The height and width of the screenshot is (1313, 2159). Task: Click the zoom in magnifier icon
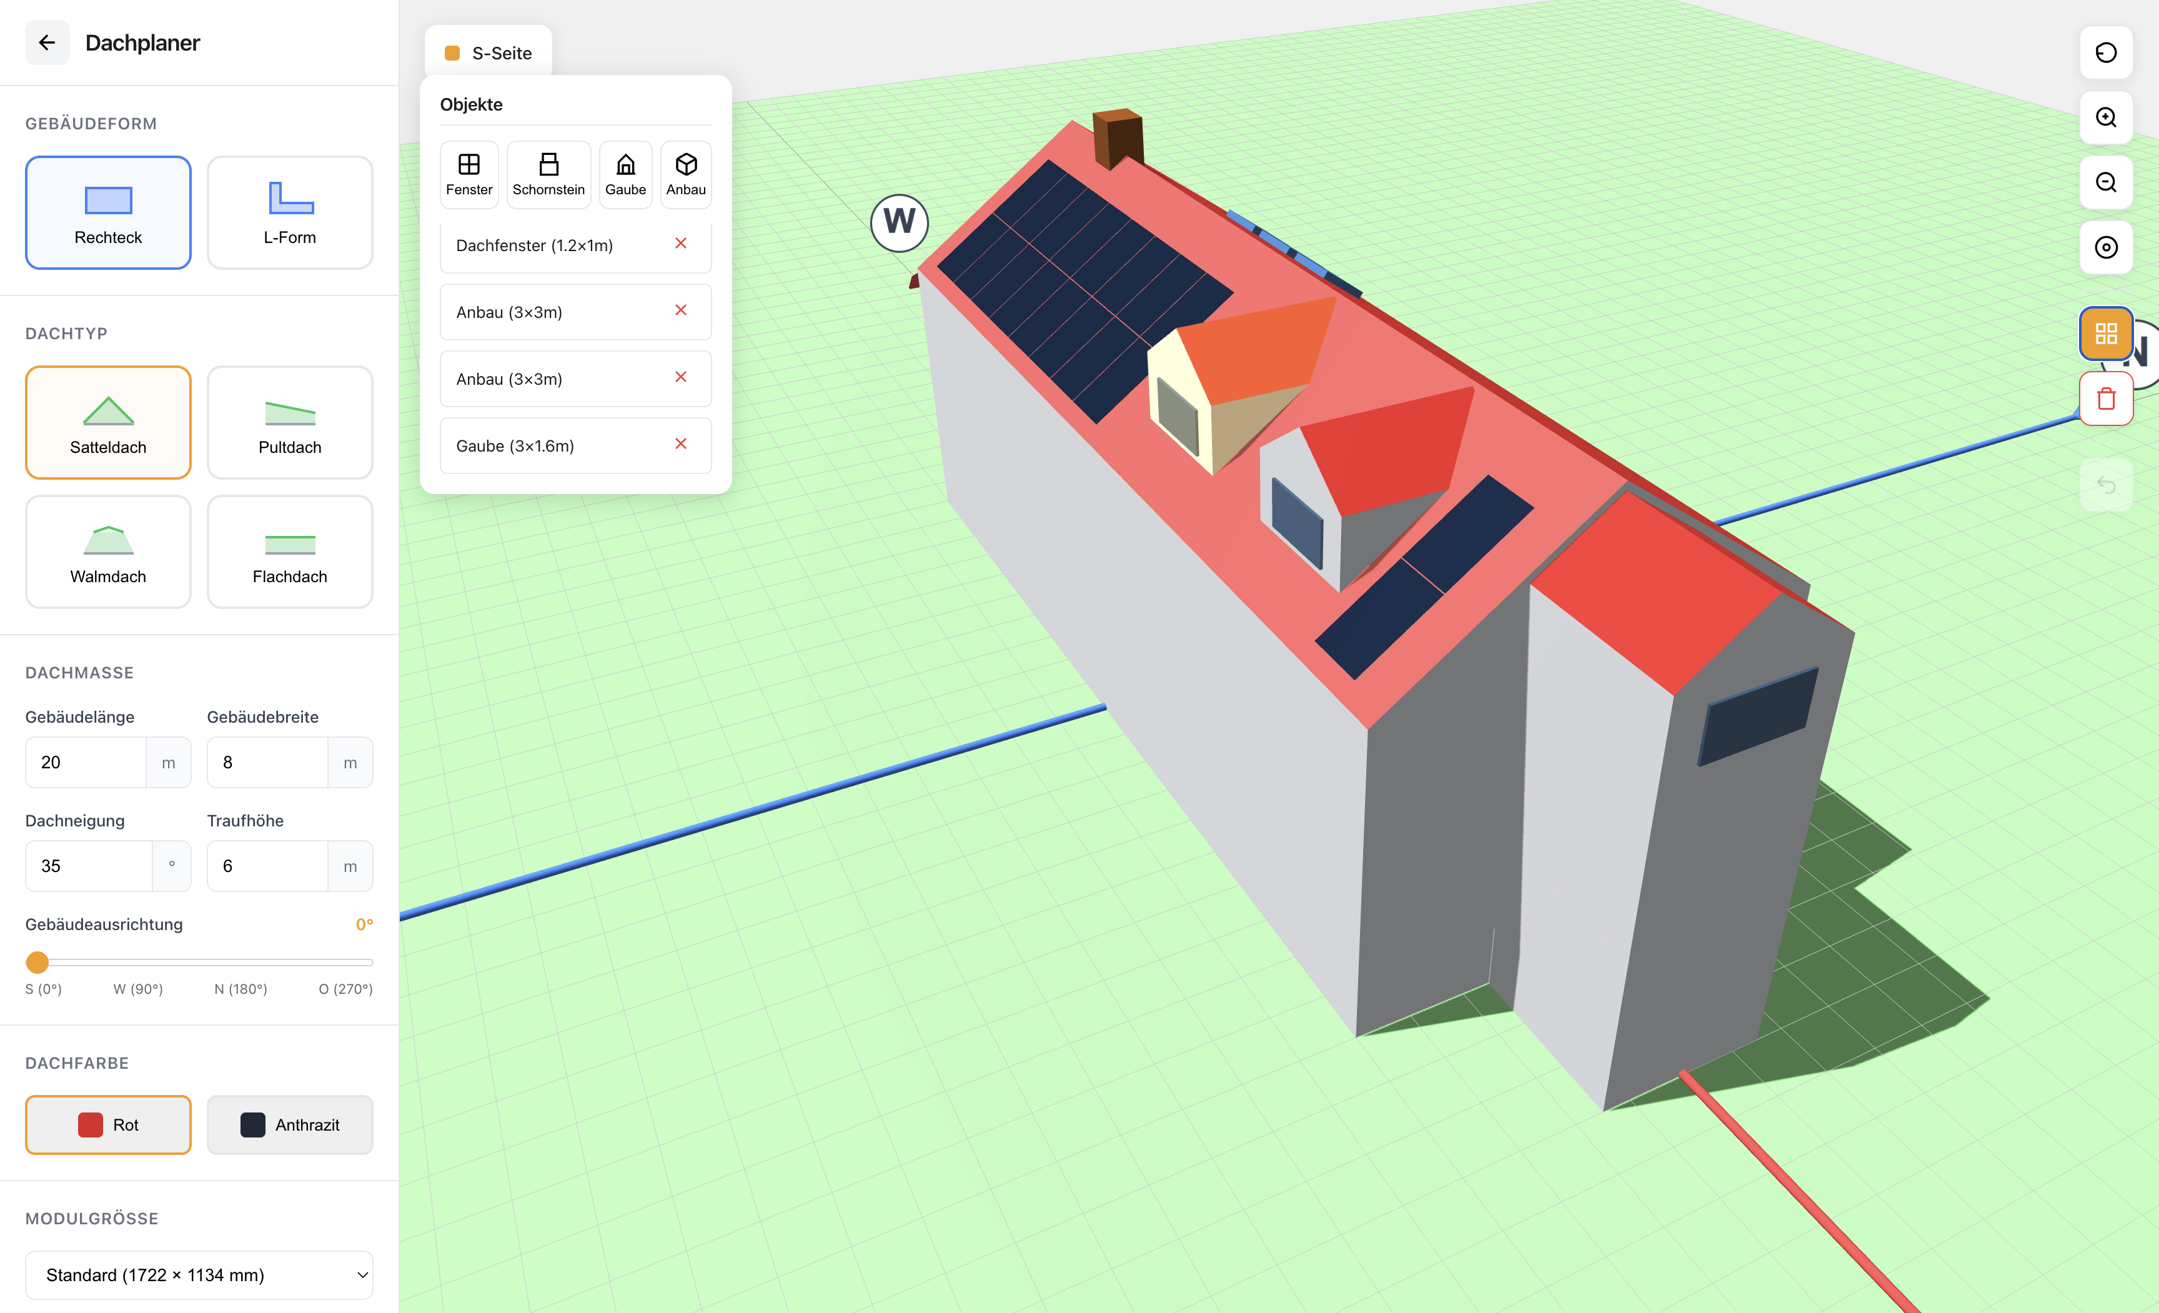[x=2105, y=117]
